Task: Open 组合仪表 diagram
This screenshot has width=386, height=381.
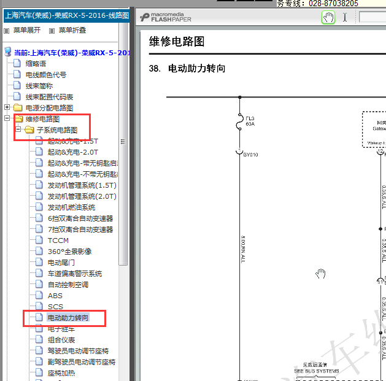Action: [61, 340]
